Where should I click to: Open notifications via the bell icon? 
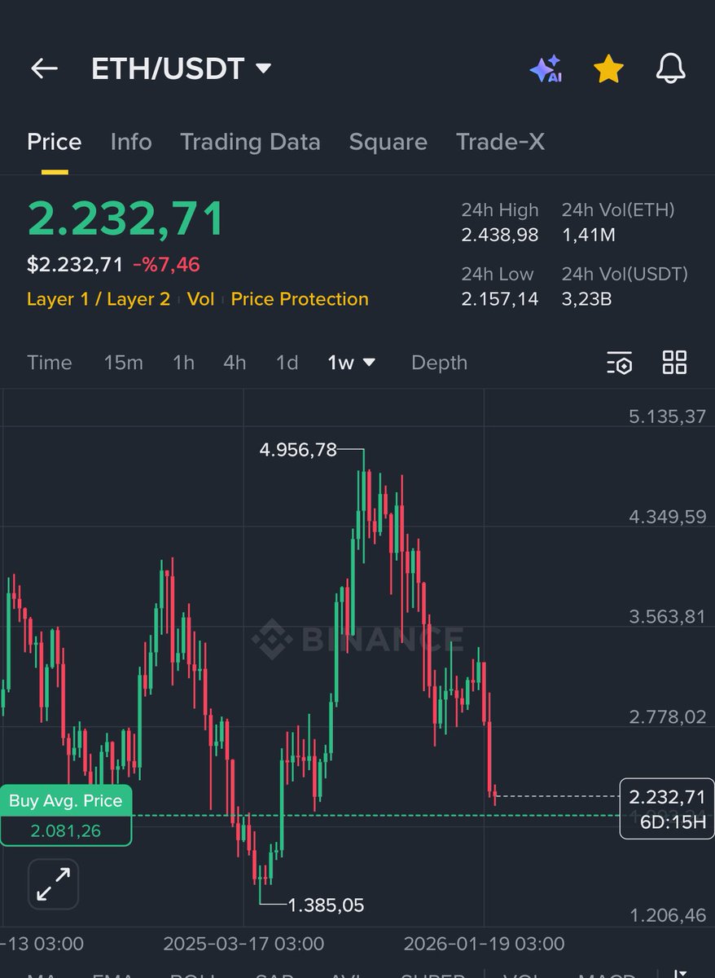[x=670, y=69]
